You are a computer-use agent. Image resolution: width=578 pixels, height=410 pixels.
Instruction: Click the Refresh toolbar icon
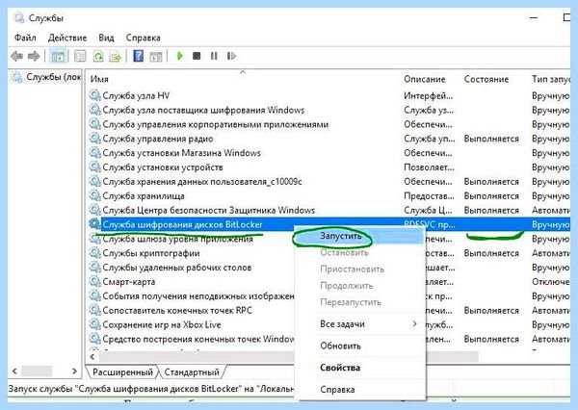click(98, 57)
